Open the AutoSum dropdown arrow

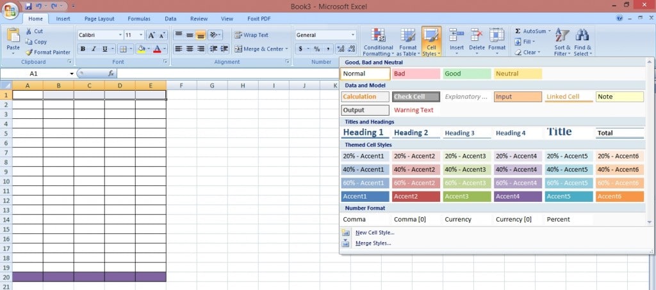[x=549, y=31]
